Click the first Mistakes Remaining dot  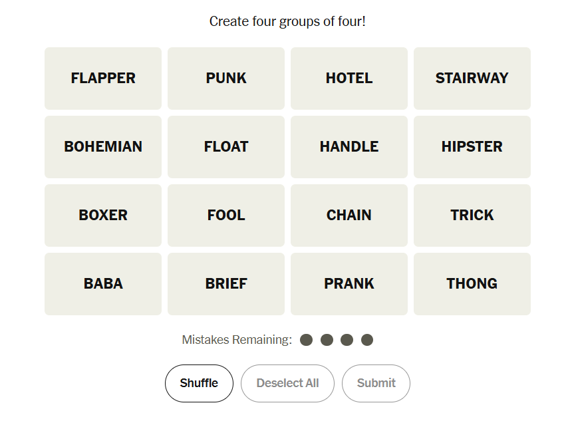click(x=306, y=340)
